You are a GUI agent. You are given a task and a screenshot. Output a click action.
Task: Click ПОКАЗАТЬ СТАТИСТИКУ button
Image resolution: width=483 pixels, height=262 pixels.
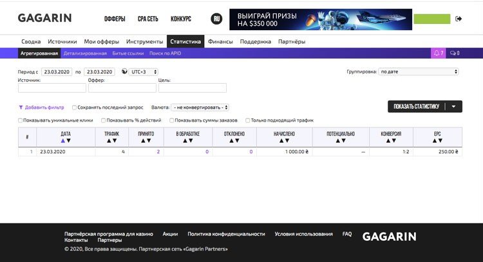pyautogui.click(x=416, y=106)
